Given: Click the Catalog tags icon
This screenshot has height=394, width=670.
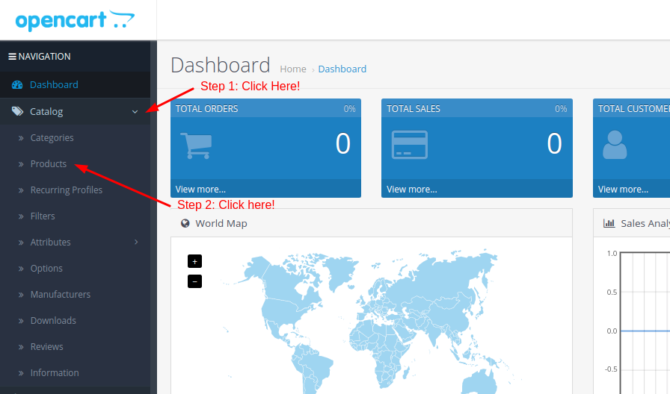Looking at the screenshot, I should (x=17, y=111).
